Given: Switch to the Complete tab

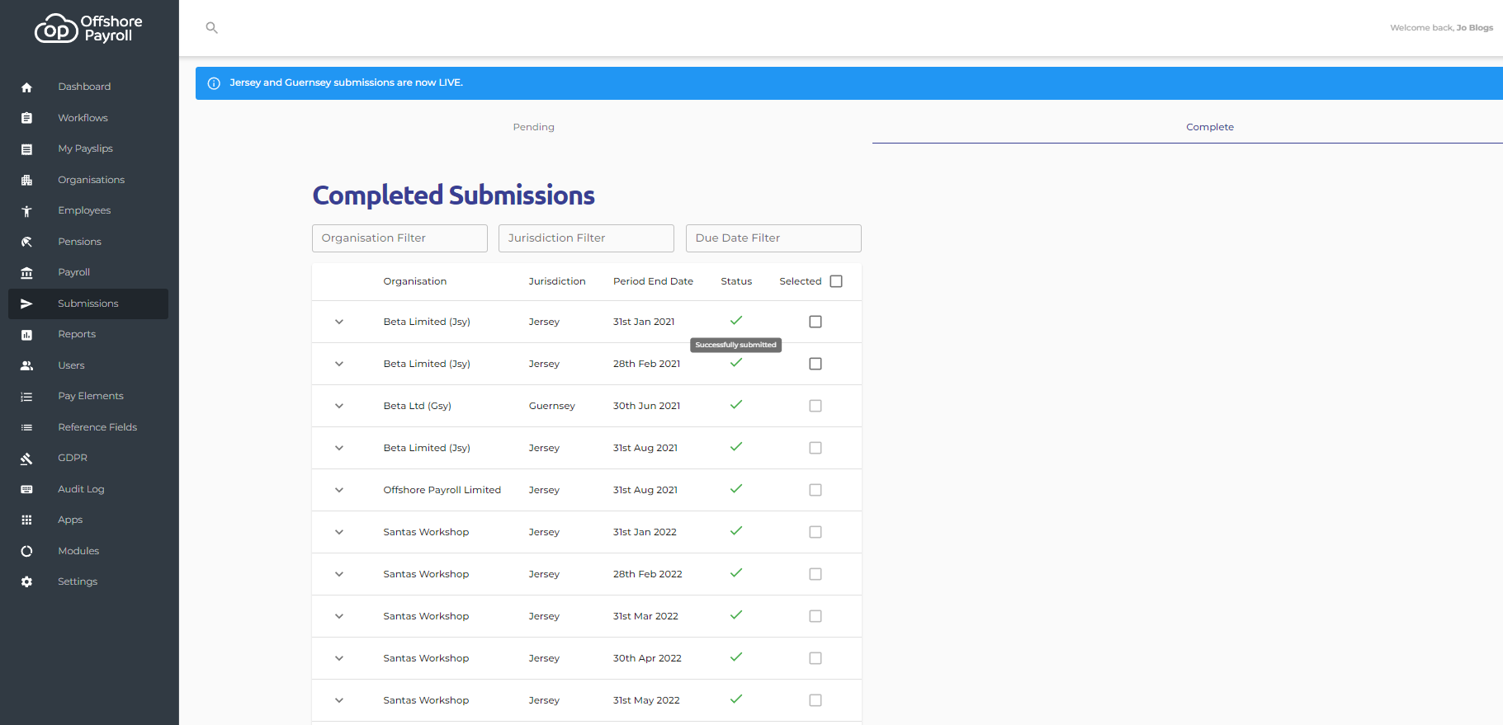Looking at the screenshot, I should pos(1210,127).
